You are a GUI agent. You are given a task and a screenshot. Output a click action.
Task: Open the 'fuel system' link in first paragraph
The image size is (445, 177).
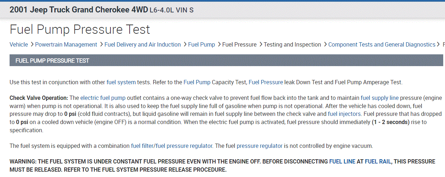(121, 82)
